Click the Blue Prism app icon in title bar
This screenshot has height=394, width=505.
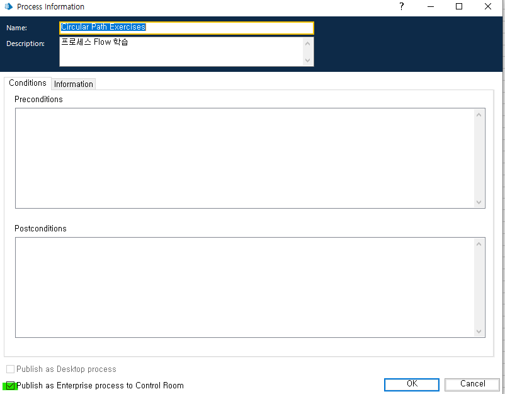click(8, 6)
